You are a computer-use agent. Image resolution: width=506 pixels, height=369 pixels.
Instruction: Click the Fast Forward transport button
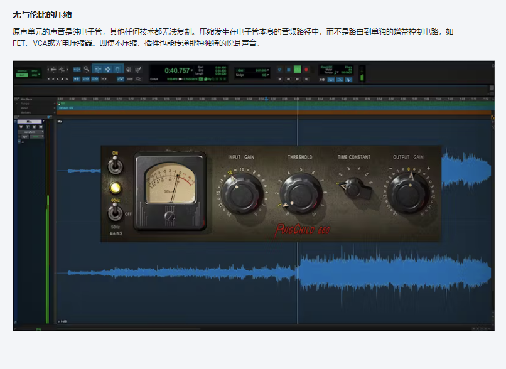297,79
